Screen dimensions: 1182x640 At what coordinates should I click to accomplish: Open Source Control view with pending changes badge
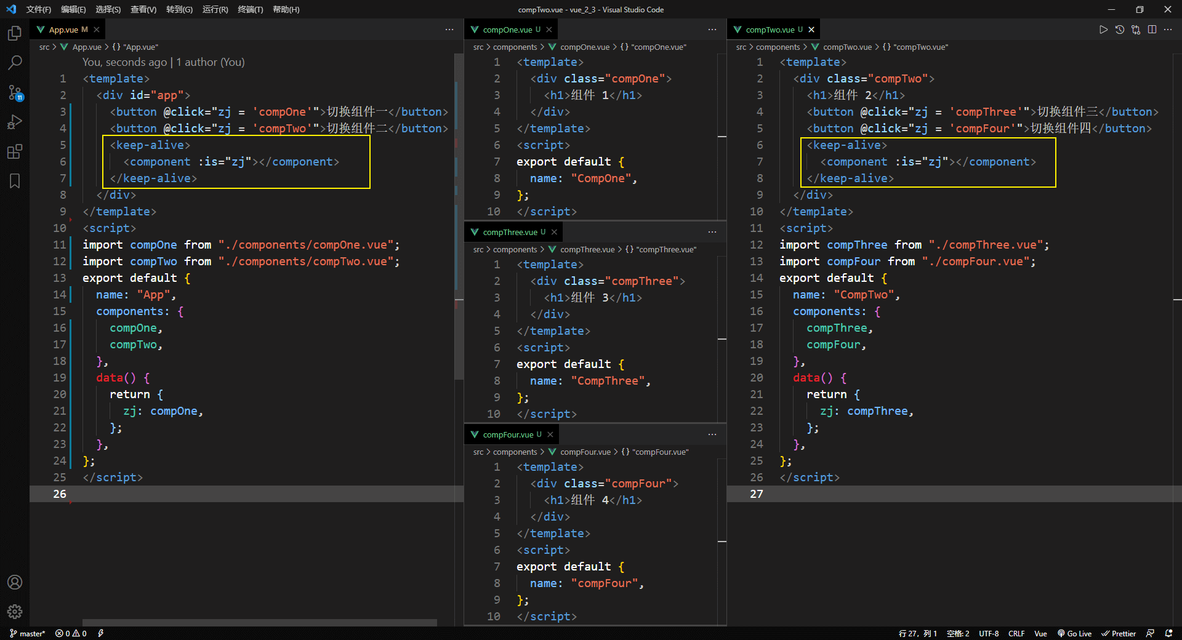click(x=15, y=92)
